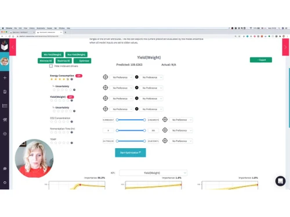Click the CO2 Concentration minimum value field
Viewport: 290px width, 217px height.
coord(108,120)
